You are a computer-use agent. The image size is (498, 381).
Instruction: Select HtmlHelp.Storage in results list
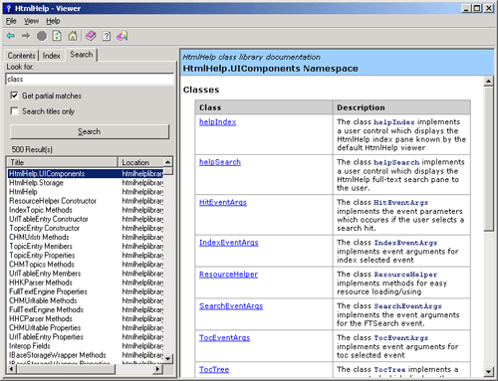click(x=36, y=183)
